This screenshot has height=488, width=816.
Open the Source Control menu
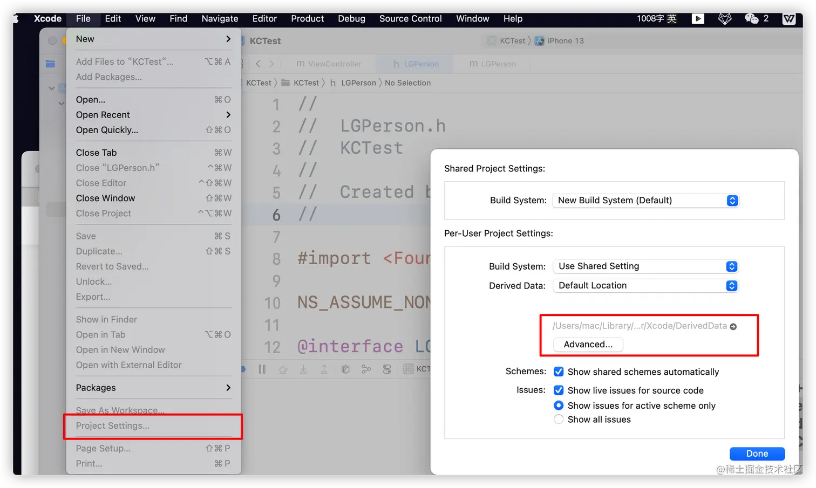410,18
